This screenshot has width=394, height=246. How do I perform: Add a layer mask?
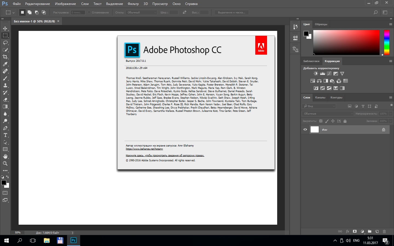tap(355, 232)
